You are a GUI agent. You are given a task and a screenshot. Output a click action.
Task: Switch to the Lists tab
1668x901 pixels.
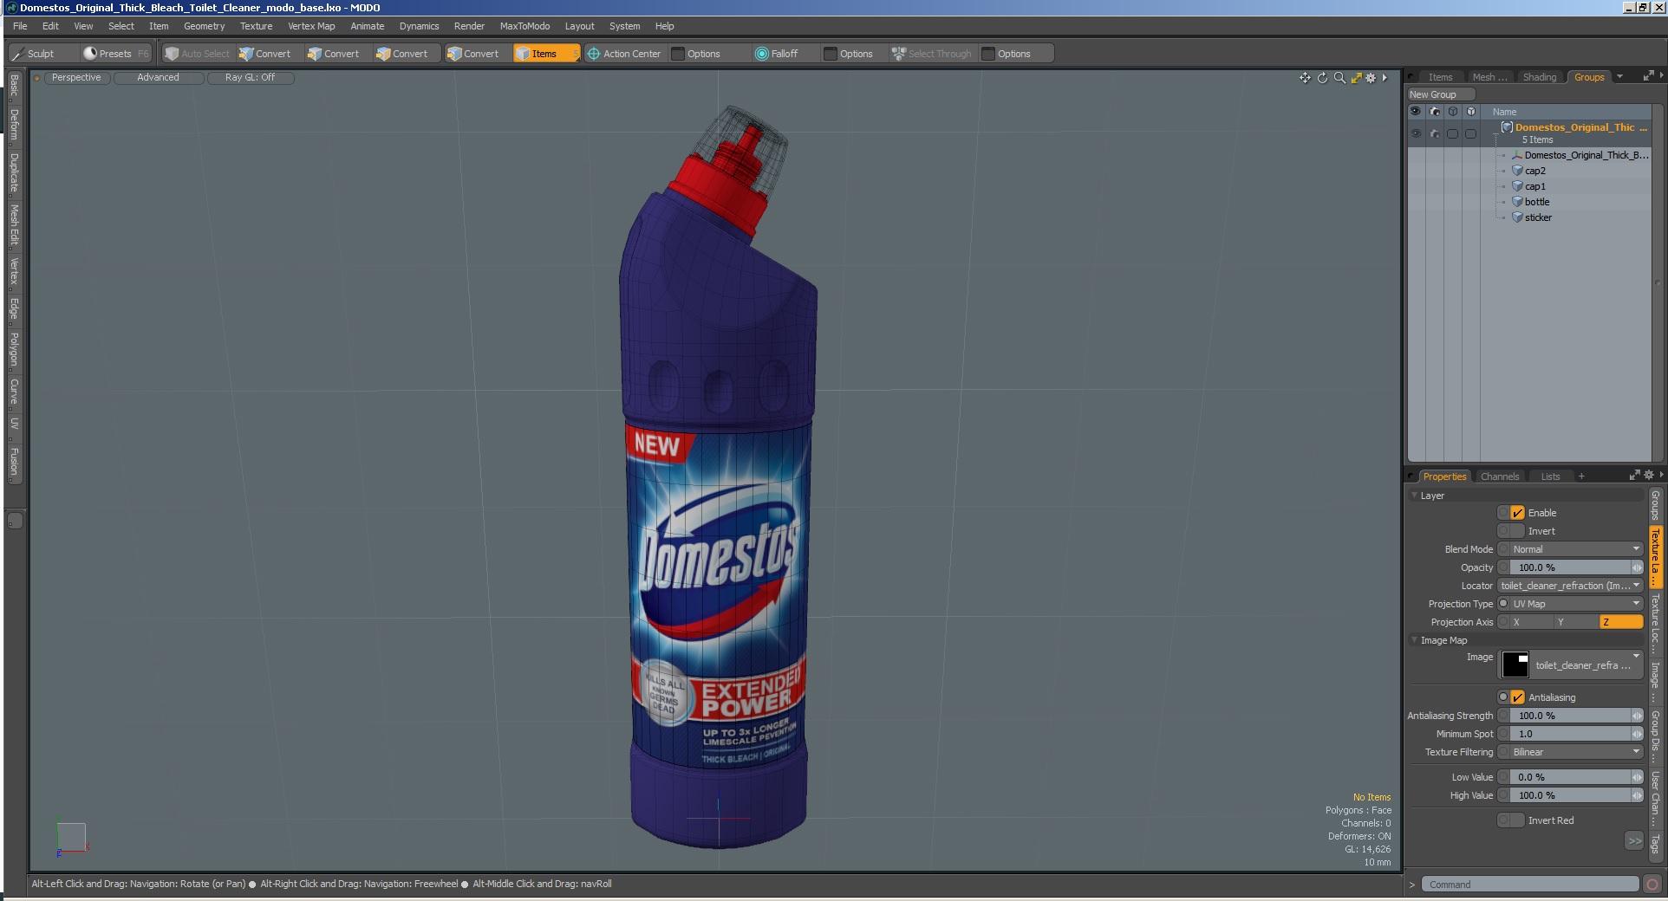[1550, 476]
